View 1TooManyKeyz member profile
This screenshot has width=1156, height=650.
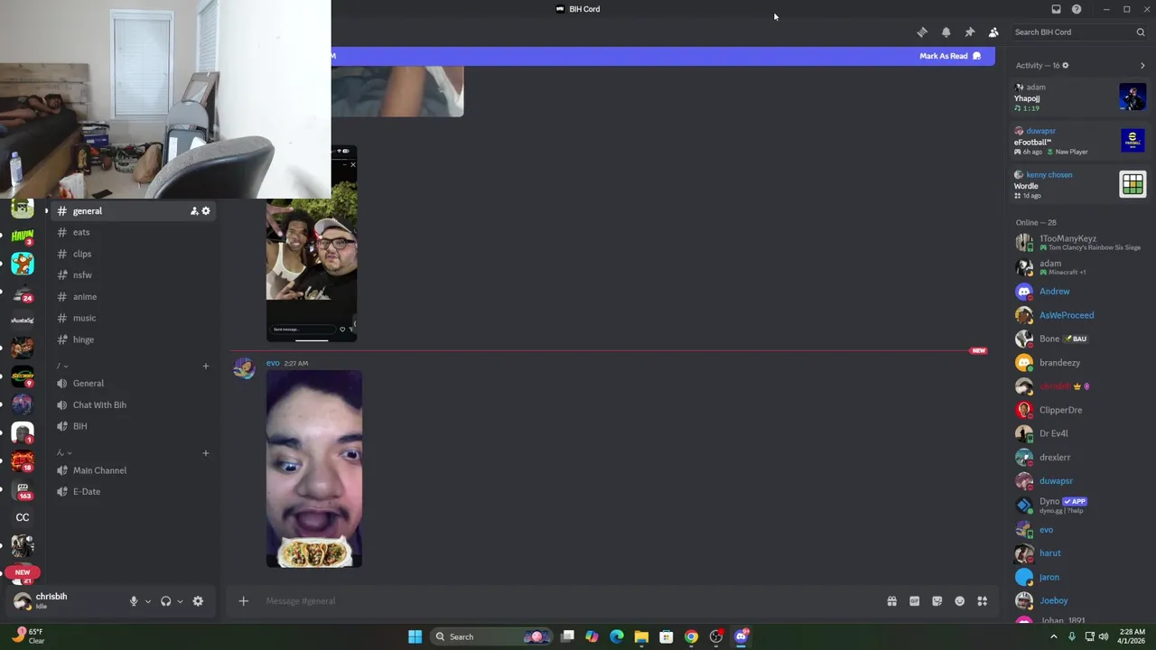pos(1079,243)
